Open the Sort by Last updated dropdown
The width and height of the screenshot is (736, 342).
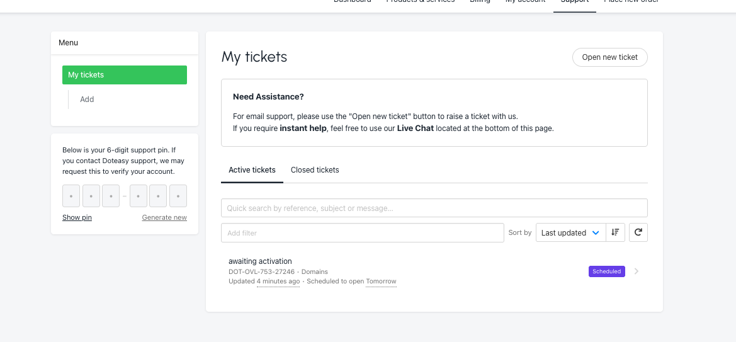tap(570, 232)
